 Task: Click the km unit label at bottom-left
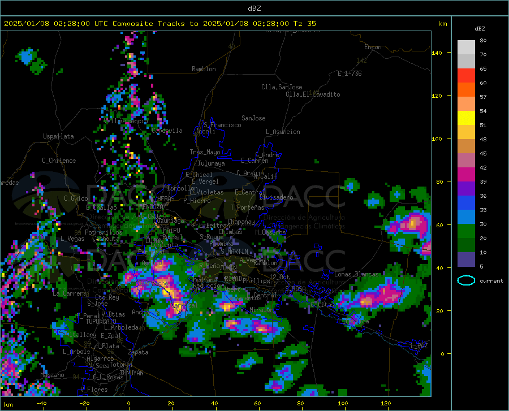coord(8,405)
